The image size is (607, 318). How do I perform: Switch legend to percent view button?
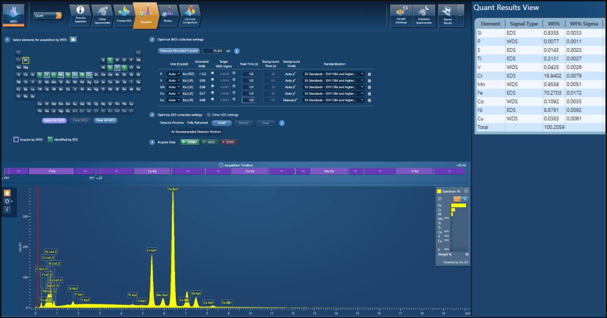pyautogui.click(x=465, y=199)
